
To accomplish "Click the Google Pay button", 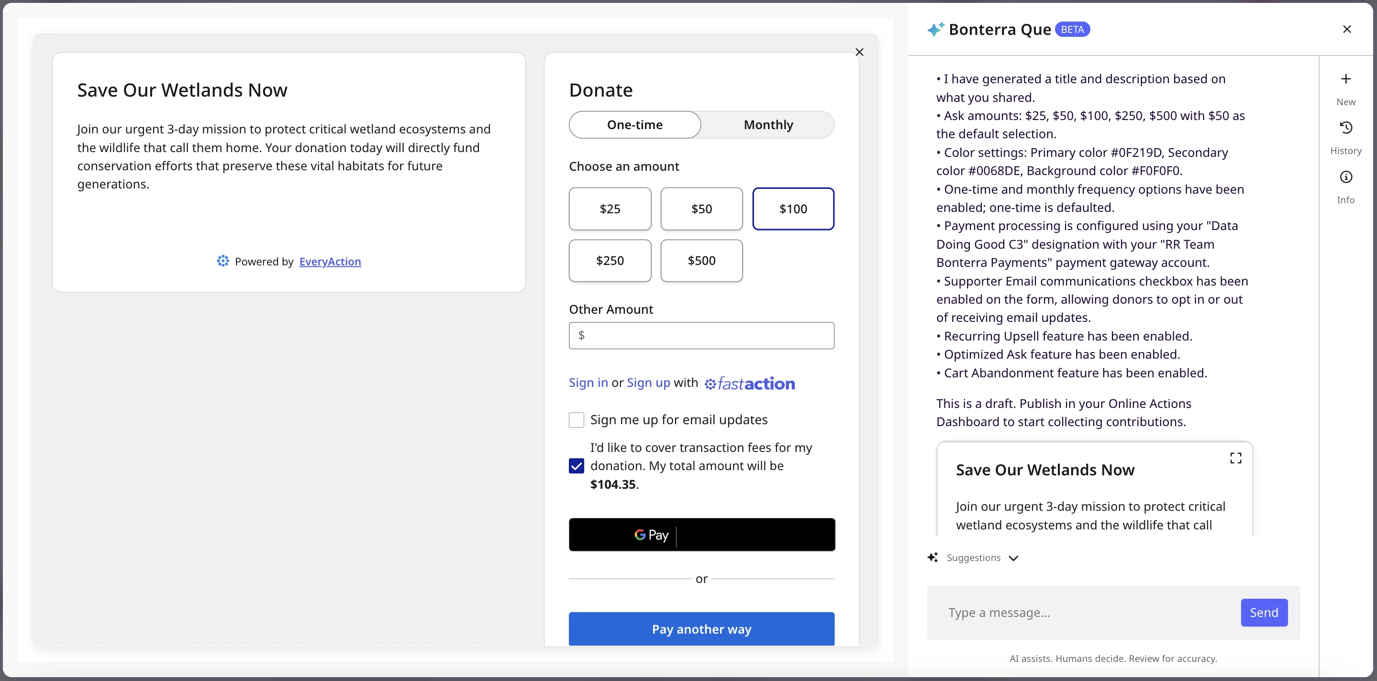I will 701,535.
